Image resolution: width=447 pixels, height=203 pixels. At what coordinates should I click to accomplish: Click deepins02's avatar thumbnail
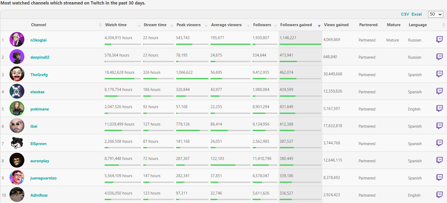(17, 57)
